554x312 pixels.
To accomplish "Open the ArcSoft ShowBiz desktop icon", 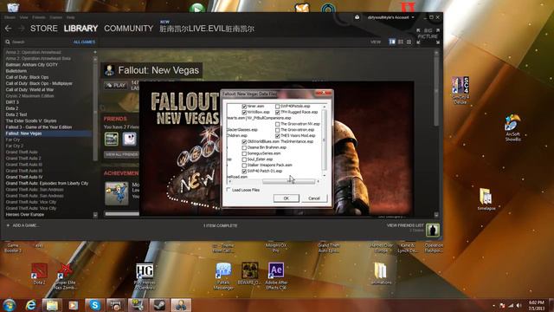I will point(512,128).
